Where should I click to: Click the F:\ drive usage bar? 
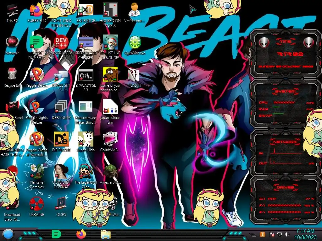click(x=285, y=205)
